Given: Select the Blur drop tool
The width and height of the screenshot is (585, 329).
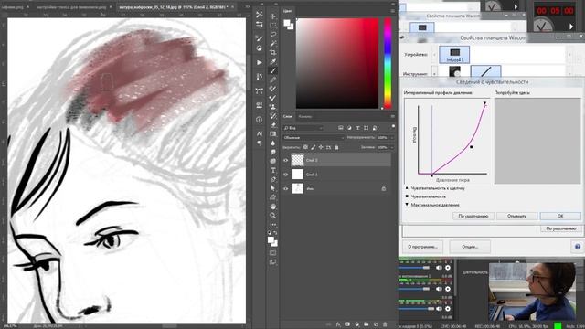Looking at the screenshot, I should pyautogui.click(x=273, y=143).
